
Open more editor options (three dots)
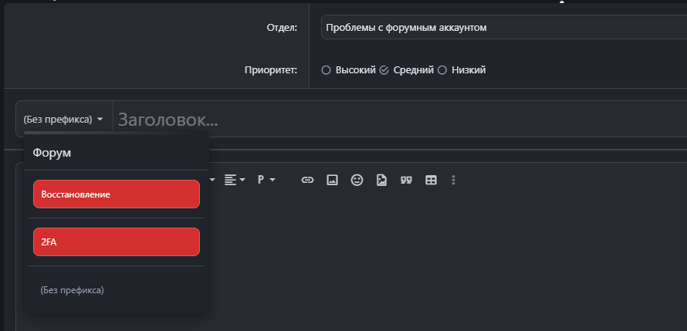[x=453, y=180]
